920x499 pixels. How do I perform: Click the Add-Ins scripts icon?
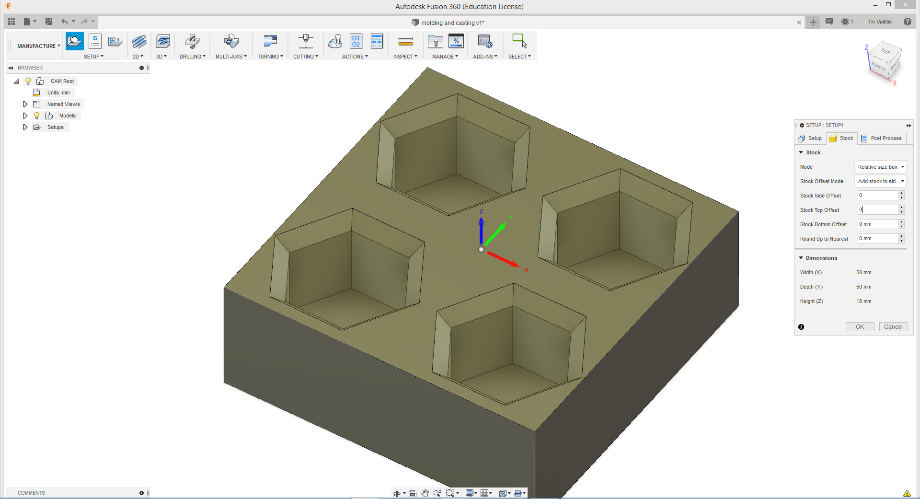(485, 42)
